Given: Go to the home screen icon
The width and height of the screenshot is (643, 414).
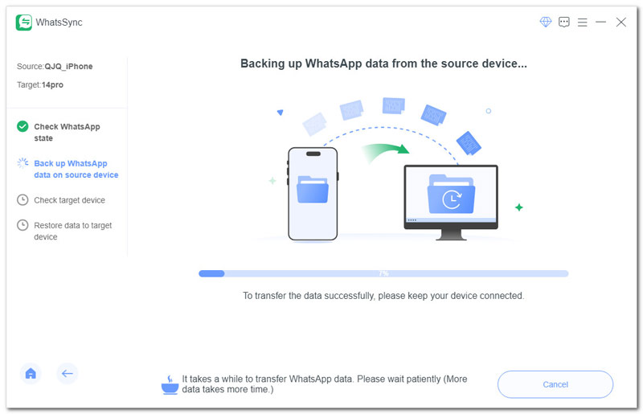Looking at the screenshot, I should click(x=31, y=373).
